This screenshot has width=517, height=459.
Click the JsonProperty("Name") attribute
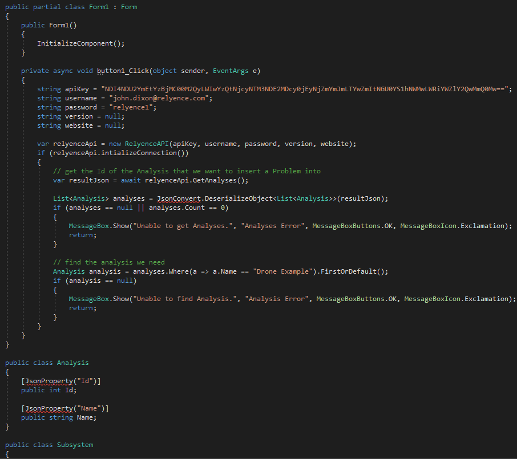(x=64, y=408)
